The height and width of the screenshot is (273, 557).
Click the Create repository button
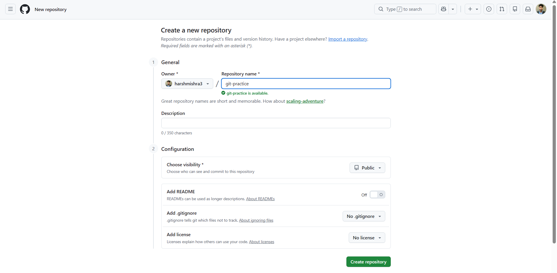(x=368, y=262)
